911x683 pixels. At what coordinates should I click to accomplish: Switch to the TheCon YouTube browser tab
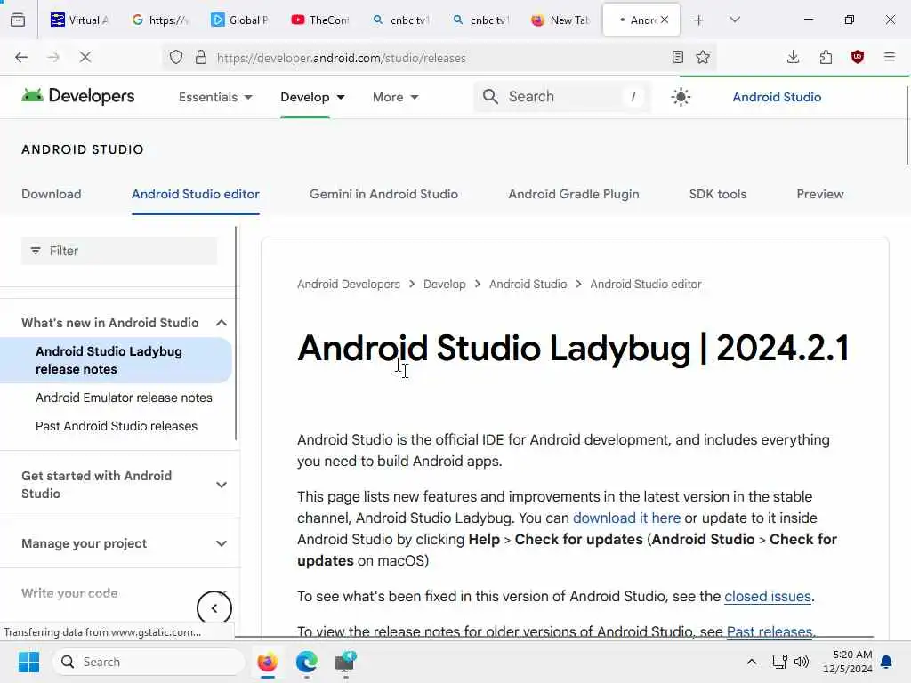(x=320, y=20)
